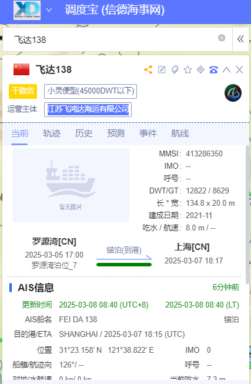Click the operator 江苏飞鸿达海运有限公司
251x384 pixels.
pos(88,109)
